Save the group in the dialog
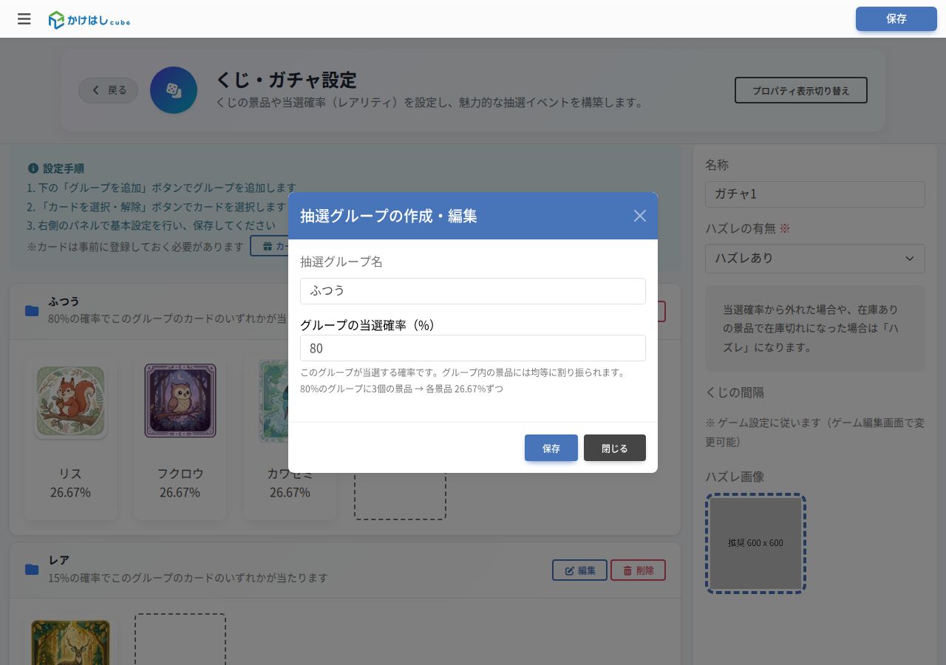This screenshot has height=665, width=946. point(551,448)
